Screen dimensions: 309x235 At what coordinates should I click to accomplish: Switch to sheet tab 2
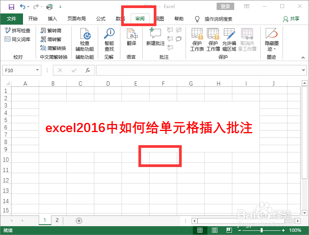tap(57, 220)
